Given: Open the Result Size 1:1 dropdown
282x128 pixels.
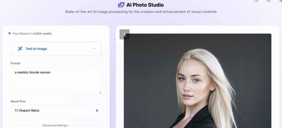Looking at the screenshot, I should click(x=56, y=110).
